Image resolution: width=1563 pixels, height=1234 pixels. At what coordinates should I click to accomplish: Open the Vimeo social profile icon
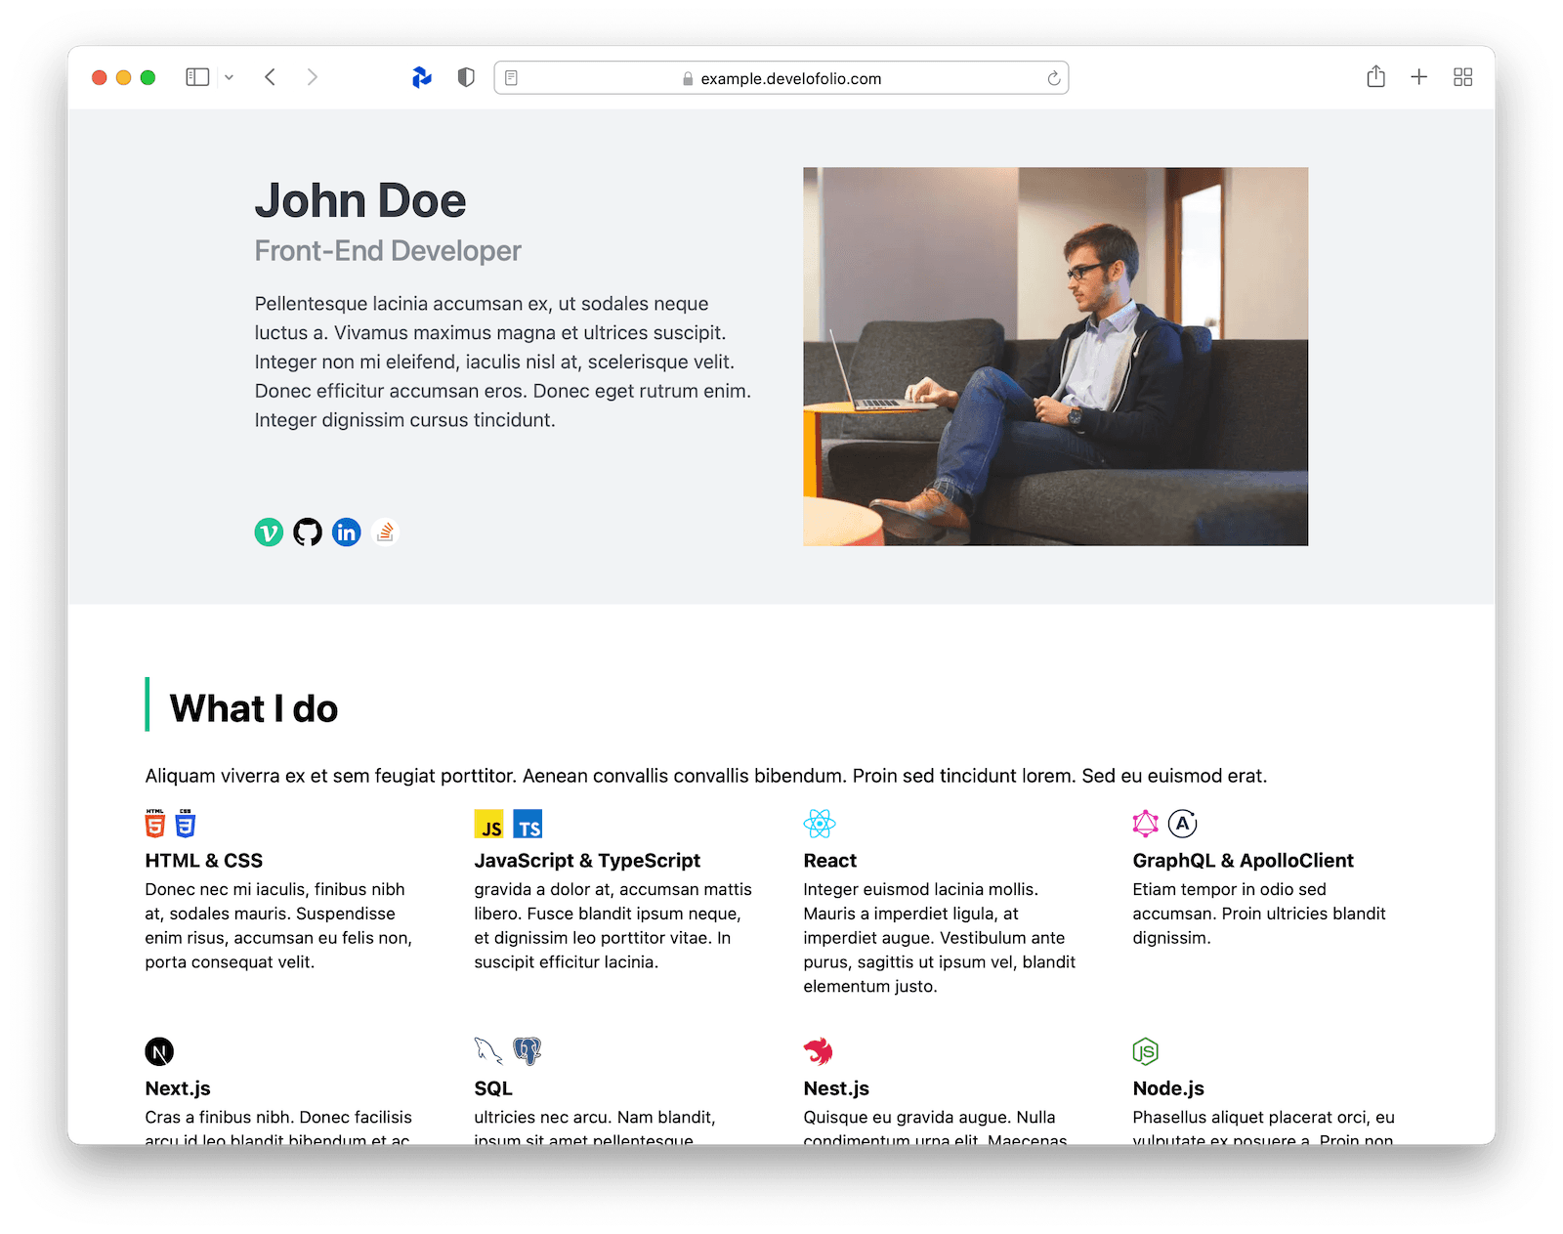(x=269, y=532)
